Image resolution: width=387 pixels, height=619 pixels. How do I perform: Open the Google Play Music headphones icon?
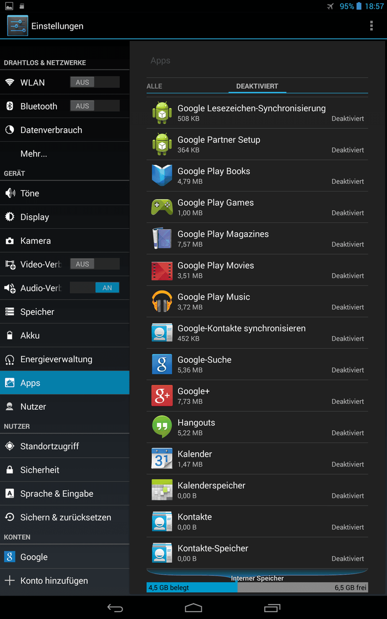coord(162,301)
